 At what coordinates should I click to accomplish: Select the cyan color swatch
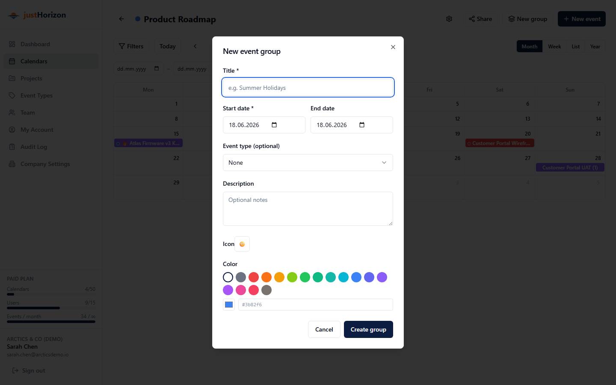point(344,277)
